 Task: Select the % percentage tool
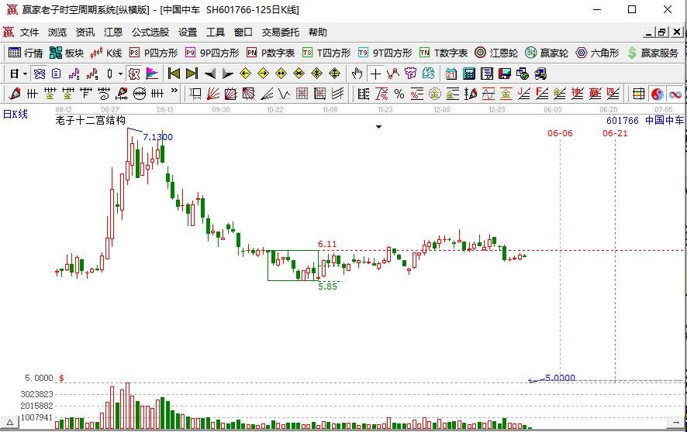[x=399, y=94]
